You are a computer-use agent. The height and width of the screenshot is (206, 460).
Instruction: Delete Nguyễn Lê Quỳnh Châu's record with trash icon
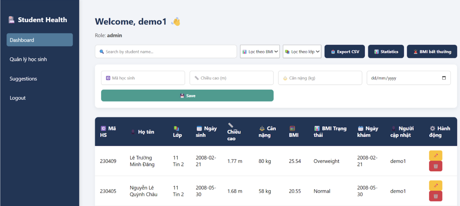[435, 196]
